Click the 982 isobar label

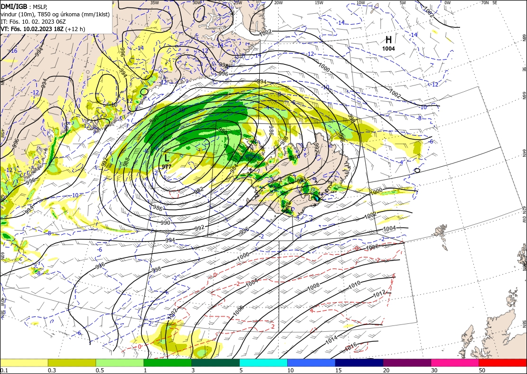199,191
